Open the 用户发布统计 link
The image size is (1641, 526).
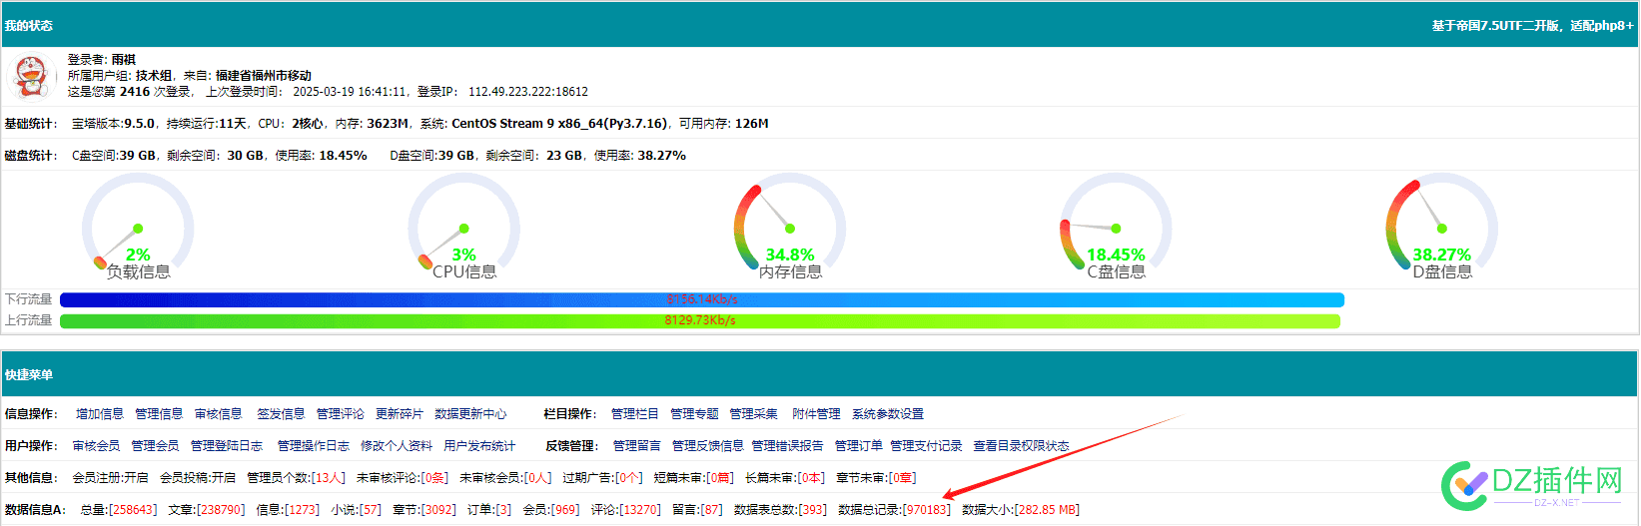pos(479,446)
